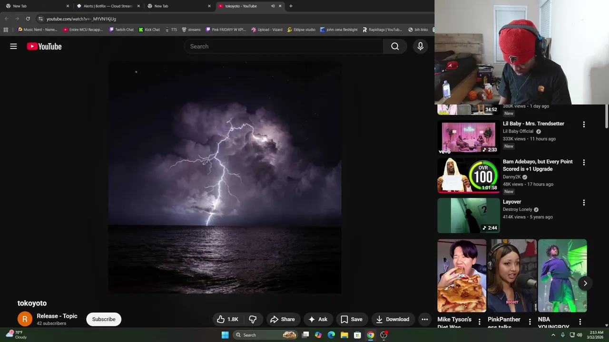609x342 pixels.
Task: Click the magnifying glass search button
Action: (x=395, y=46)
